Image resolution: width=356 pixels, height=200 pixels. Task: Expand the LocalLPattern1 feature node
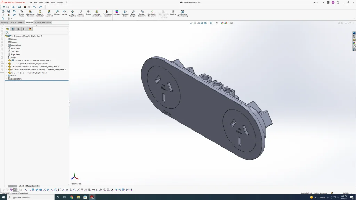[6, 79]
